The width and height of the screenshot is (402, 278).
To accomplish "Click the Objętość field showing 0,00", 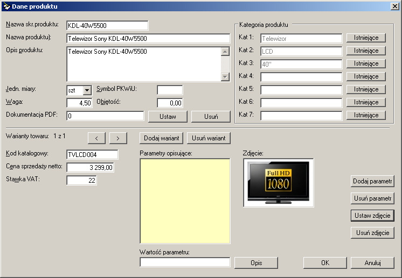I will point(170,103).
